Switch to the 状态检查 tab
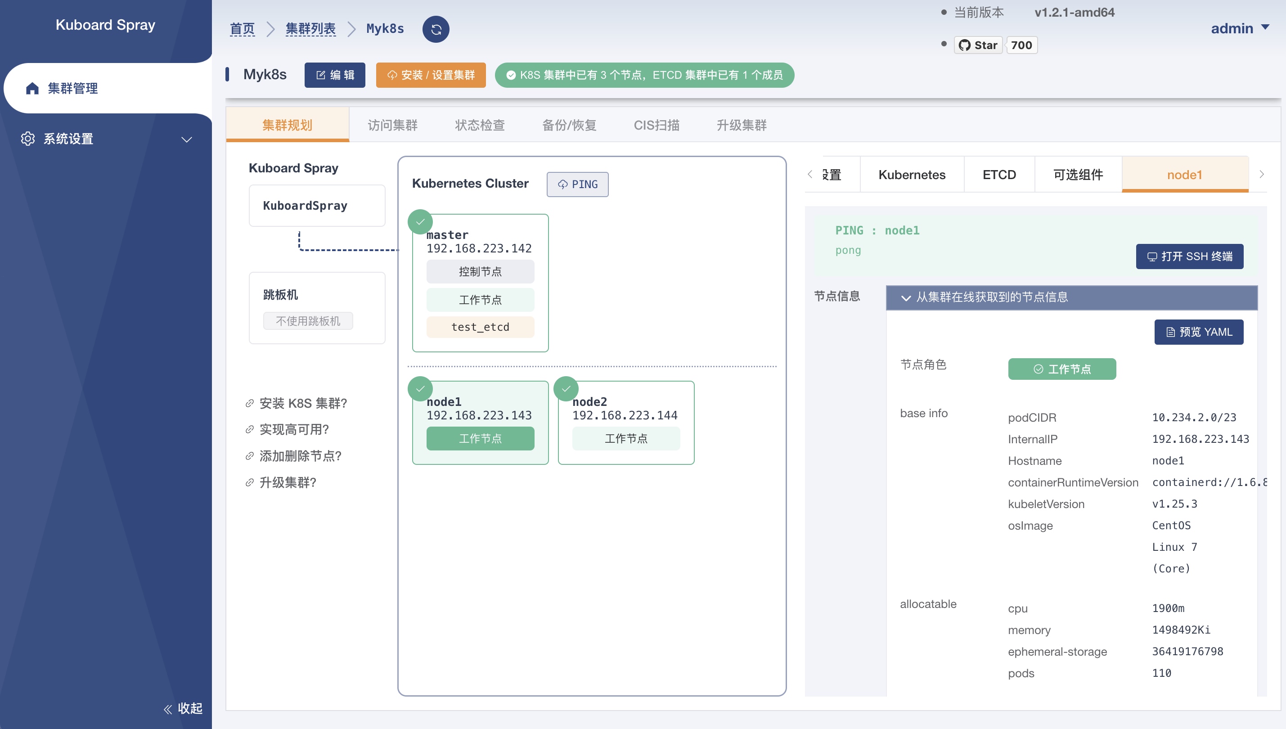The height and width of the screenshot is (729, 1286). (x=480, y=125)
